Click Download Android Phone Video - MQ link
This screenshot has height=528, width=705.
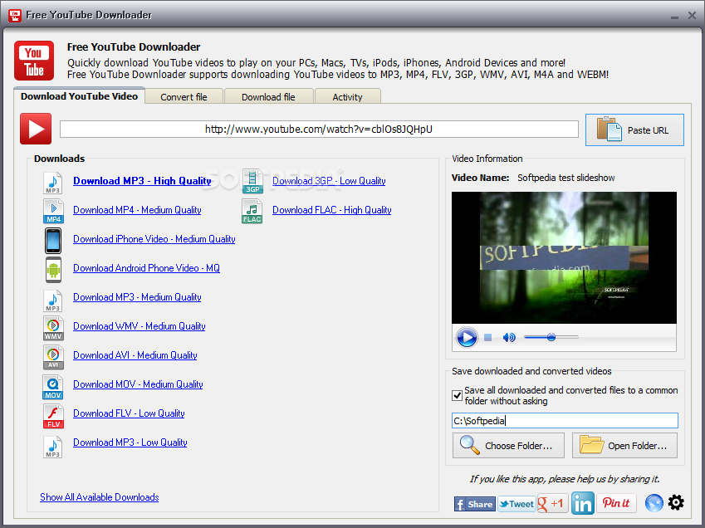pos(147,268)
